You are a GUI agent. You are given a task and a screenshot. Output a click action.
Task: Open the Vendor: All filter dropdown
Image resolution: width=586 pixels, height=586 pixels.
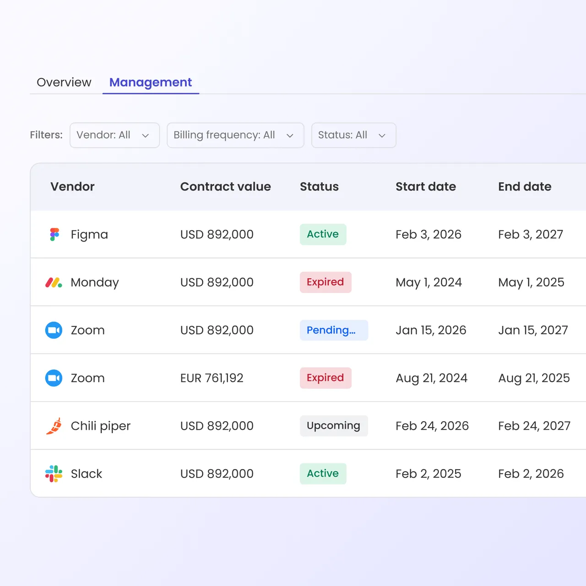114,135
